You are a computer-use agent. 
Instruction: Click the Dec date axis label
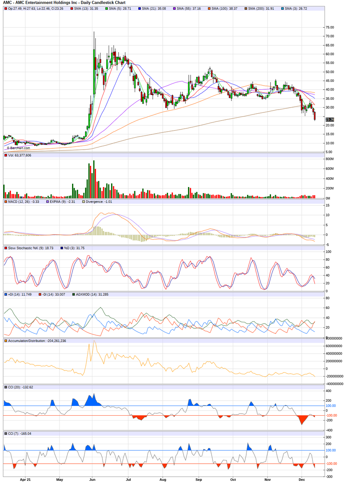click(302, 480)
